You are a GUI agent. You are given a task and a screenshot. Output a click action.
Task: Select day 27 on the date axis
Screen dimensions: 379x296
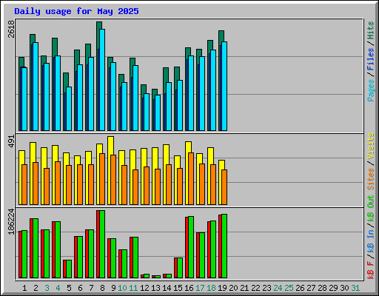point(311,288)
